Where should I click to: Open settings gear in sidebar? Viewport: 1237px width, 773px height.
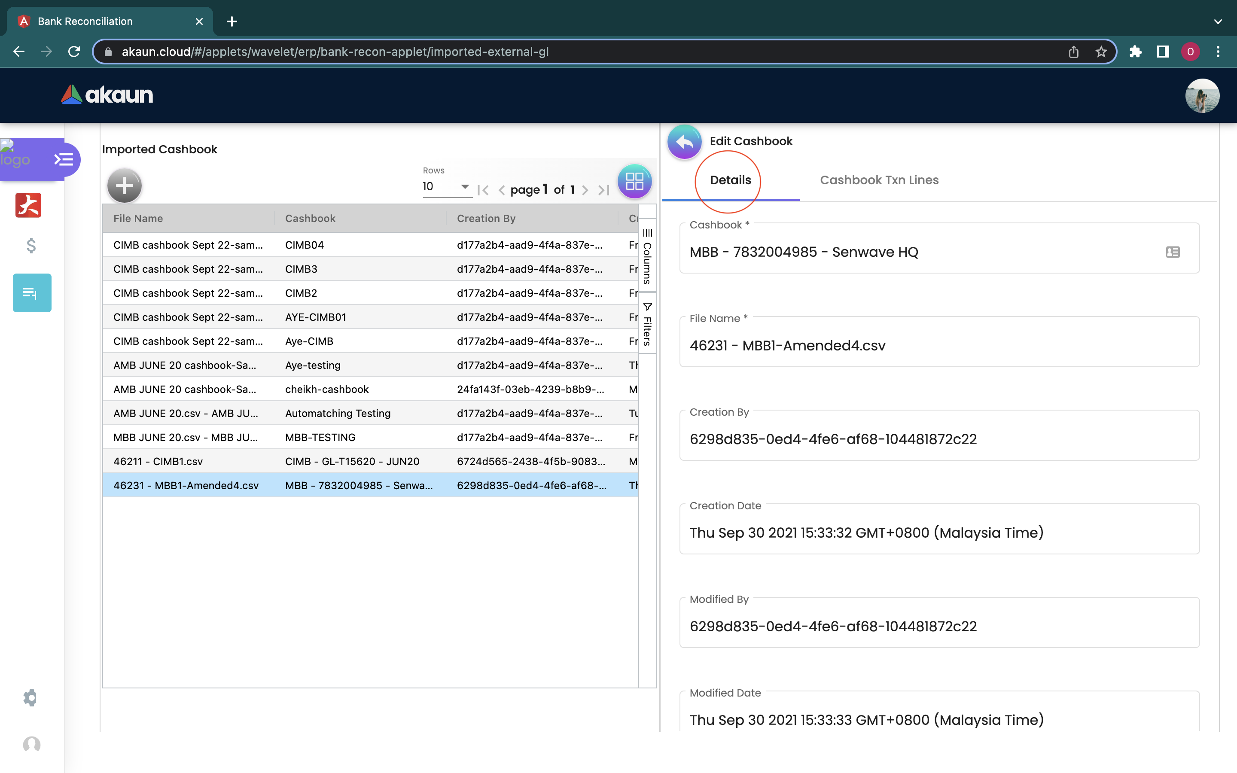[30, 697]
